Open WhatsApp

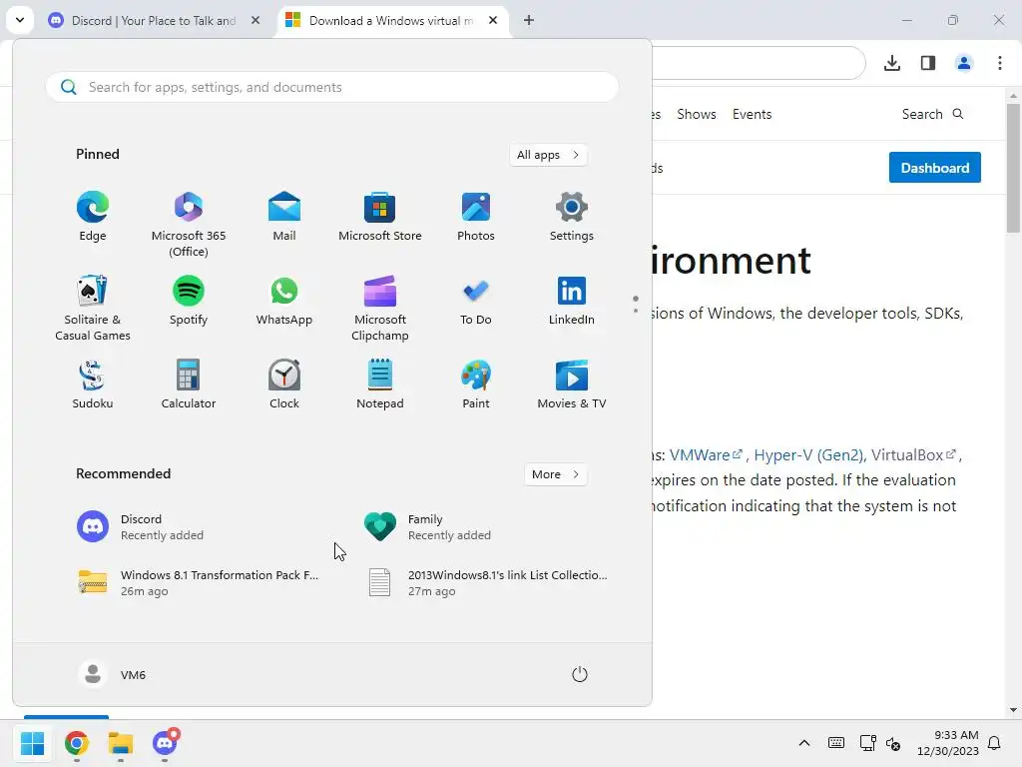(284, 301)
